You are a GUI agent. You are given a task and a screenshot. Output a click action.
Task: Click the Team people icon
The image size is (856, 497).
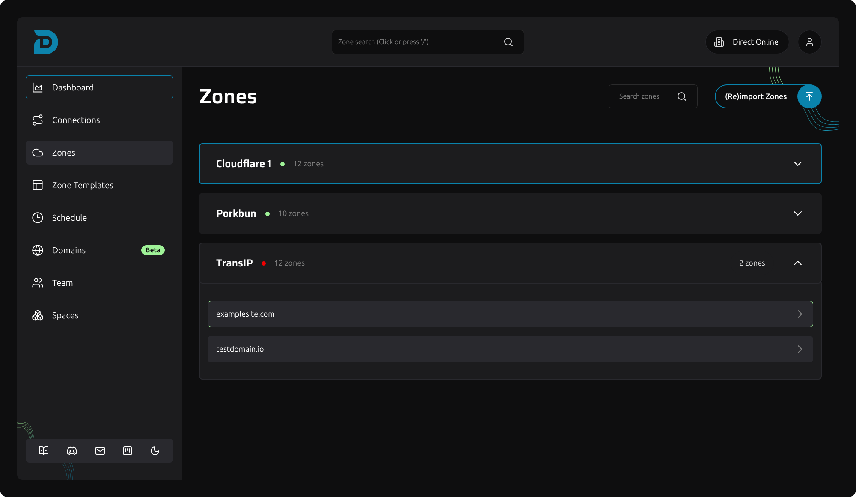pos(38,283)
